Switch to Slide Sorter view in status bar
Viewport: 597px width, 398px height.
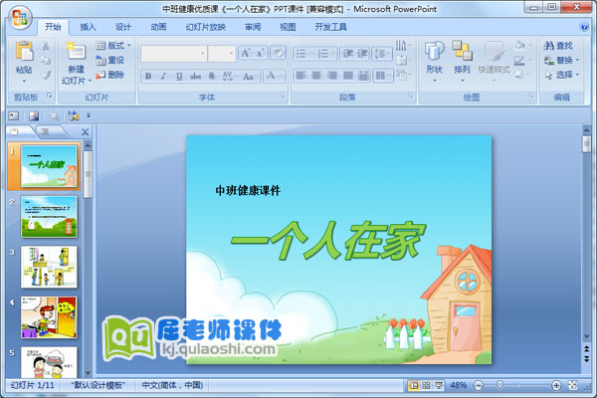click(426, 385)
